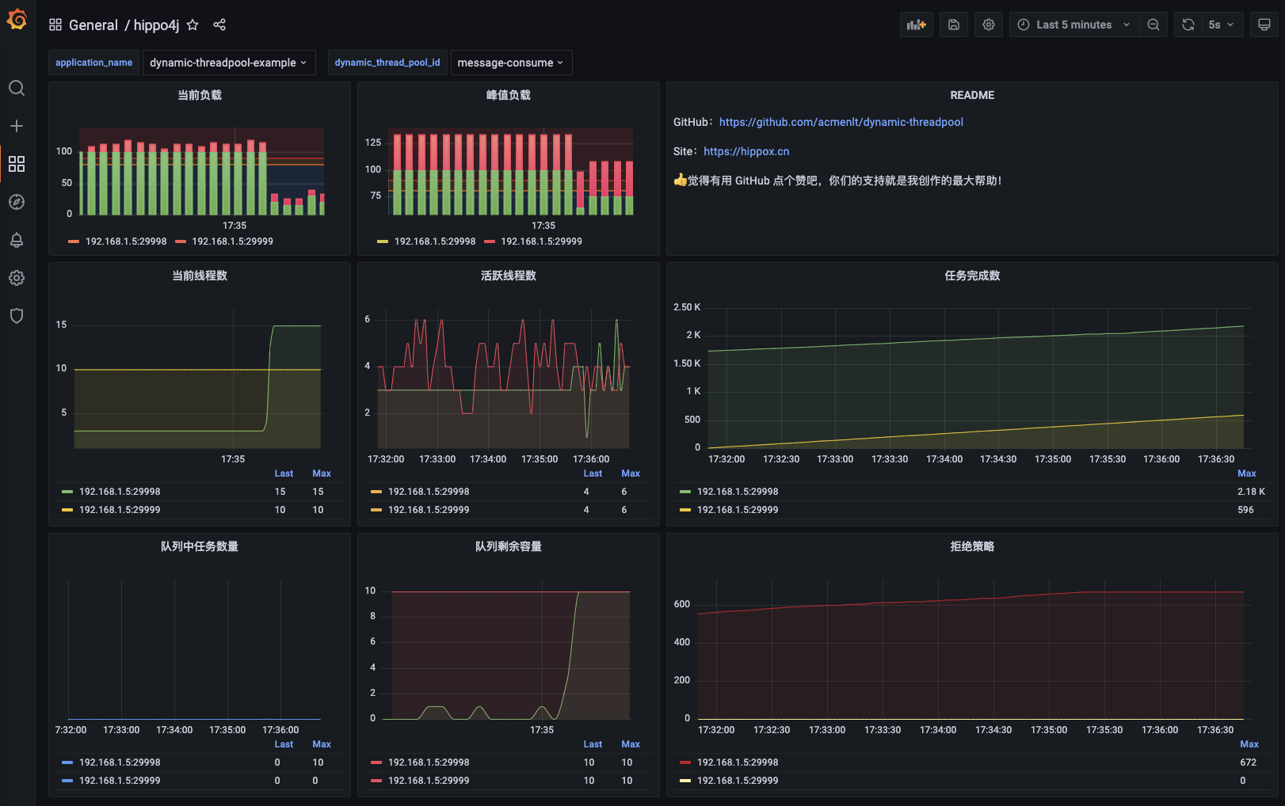
Task: Open the Server Admin shield icon
Action: pos(17,316)
